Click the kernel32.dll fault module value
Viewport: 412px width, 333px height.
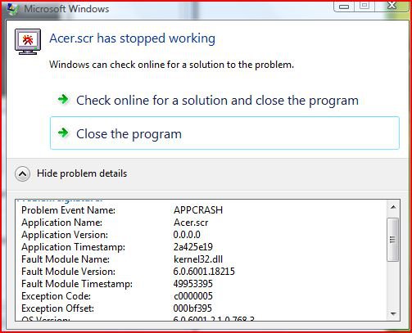(198, 259)
